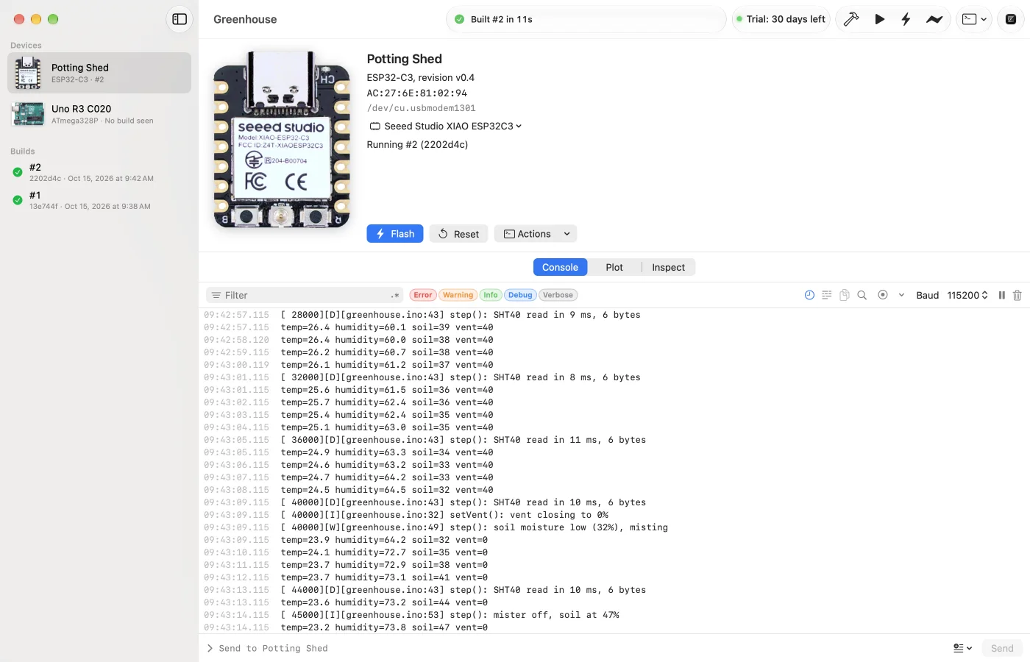Open the Baud rate 115200 selector

pyautogui.click(x=967, y=295)
